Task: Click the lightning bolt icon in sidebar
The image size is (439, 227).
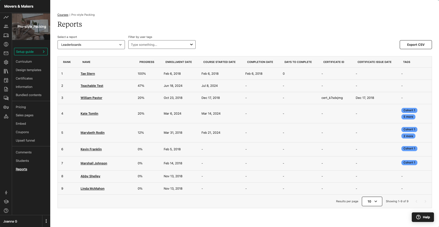Action: click(x=6, y=193)
